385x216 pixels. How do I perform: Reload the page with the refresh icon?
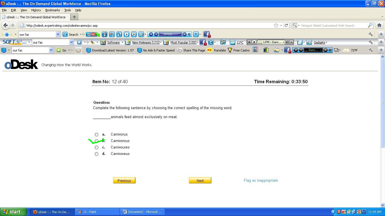[x=286, y=25]
